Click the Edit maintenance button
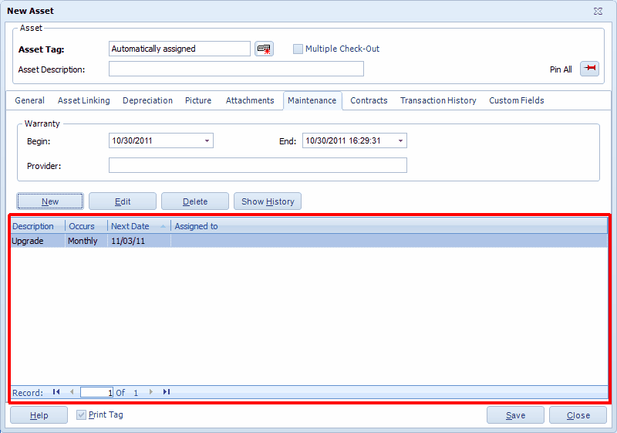Image resolution: width=617 pixels, height=433 pixels. coord(123,201)
